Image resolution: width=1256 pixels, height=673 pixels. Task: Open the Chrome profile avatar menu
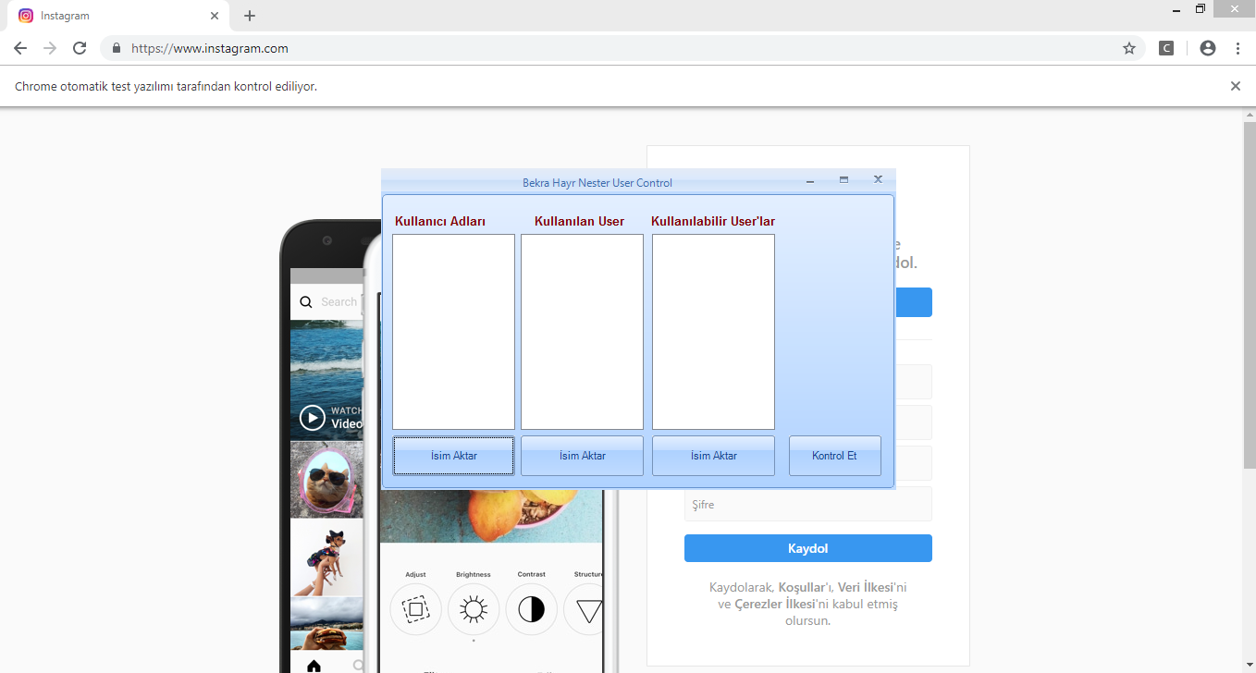[1208, 48]
